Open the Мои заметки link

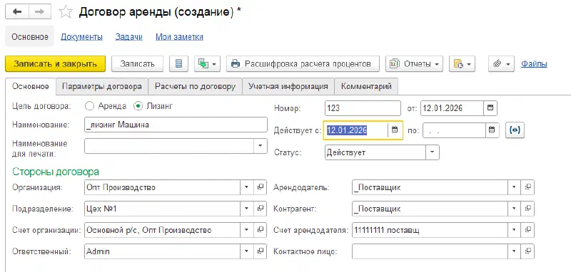[x=180, y=37]
